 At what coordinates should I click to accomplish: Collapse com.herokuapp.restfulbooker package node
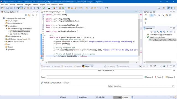[x=6, y=29]
